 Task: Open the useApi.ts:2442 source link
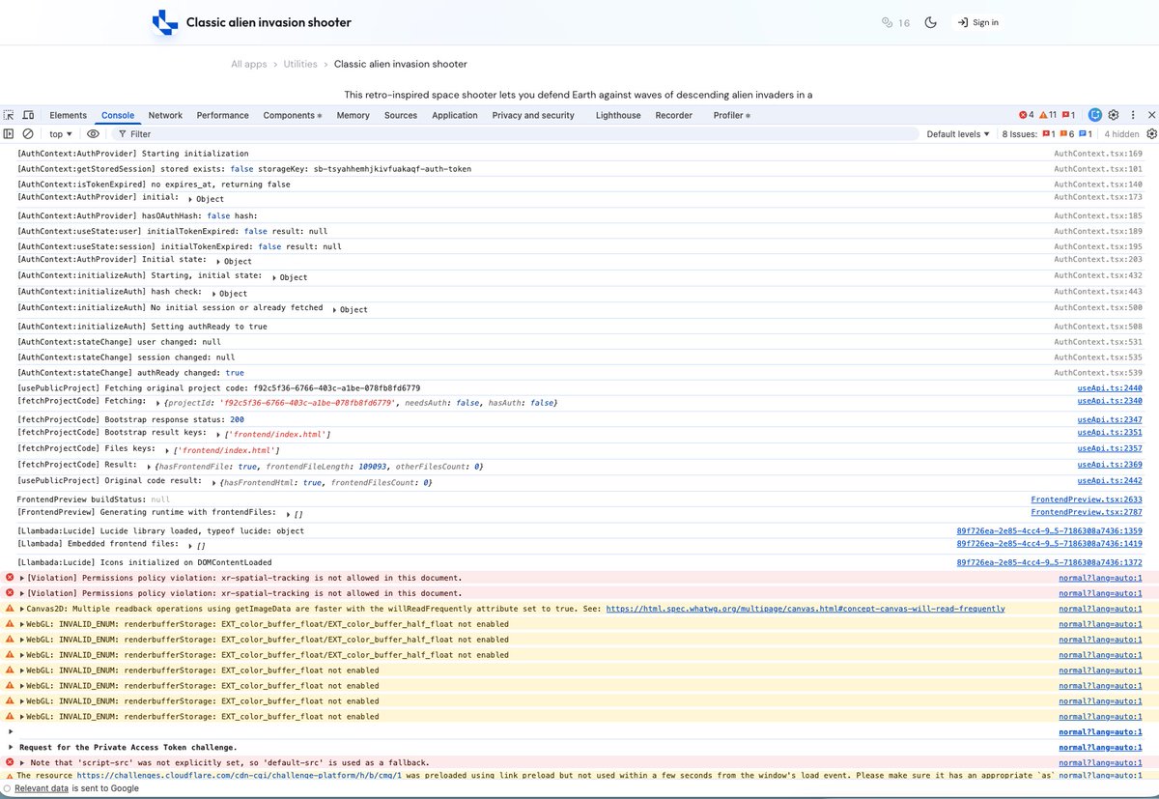[x=1110, y=481]
